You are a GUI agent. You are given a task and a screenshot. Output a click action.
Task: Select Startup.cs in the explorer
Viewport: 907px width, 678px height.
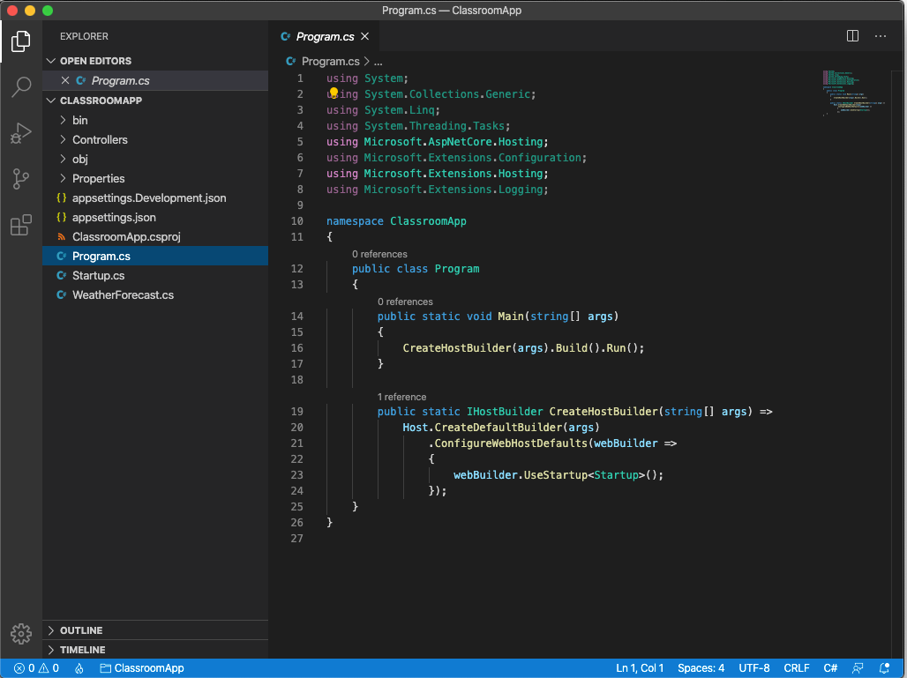pyautogui.click(x=100, y=275)
